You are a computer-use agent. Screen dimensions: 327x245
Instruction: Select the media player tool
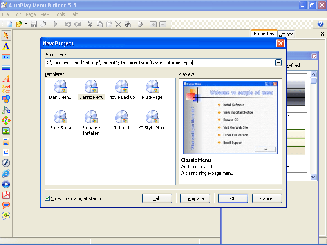pyautogui.click(x=6, y=184)
